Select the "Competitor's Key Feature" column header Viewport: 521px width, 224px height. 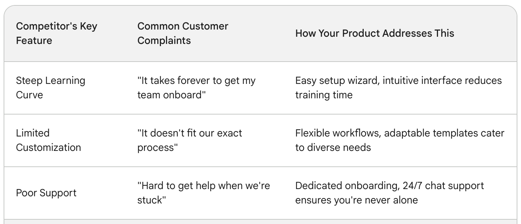57,33
